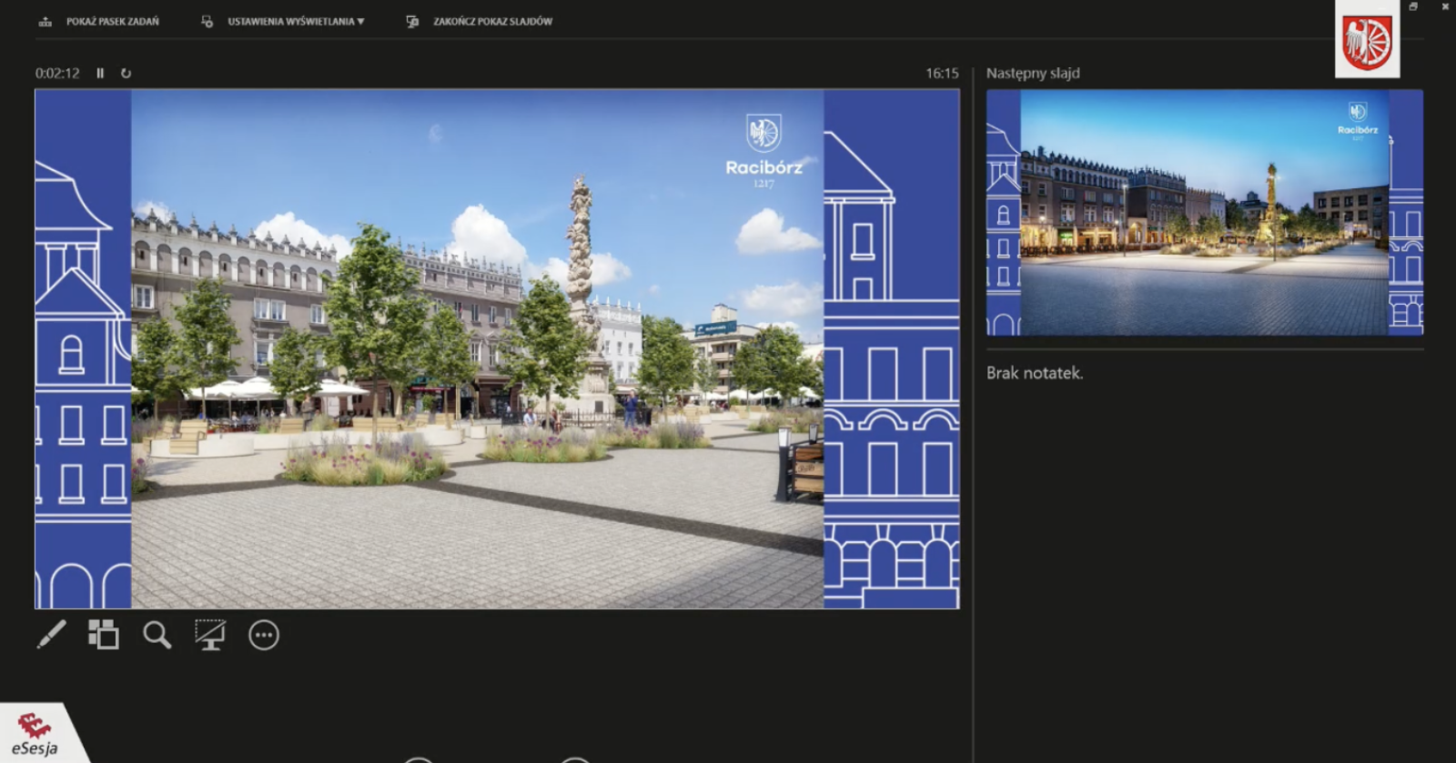
Task: Close the presenter view window
Action: 1445,6
